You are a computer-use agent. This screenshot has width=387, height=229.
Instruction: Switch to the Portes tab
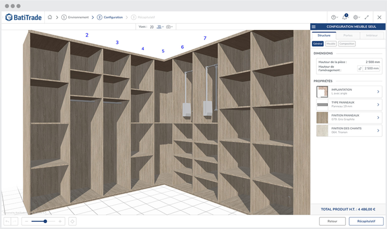(x=348, y=35)
